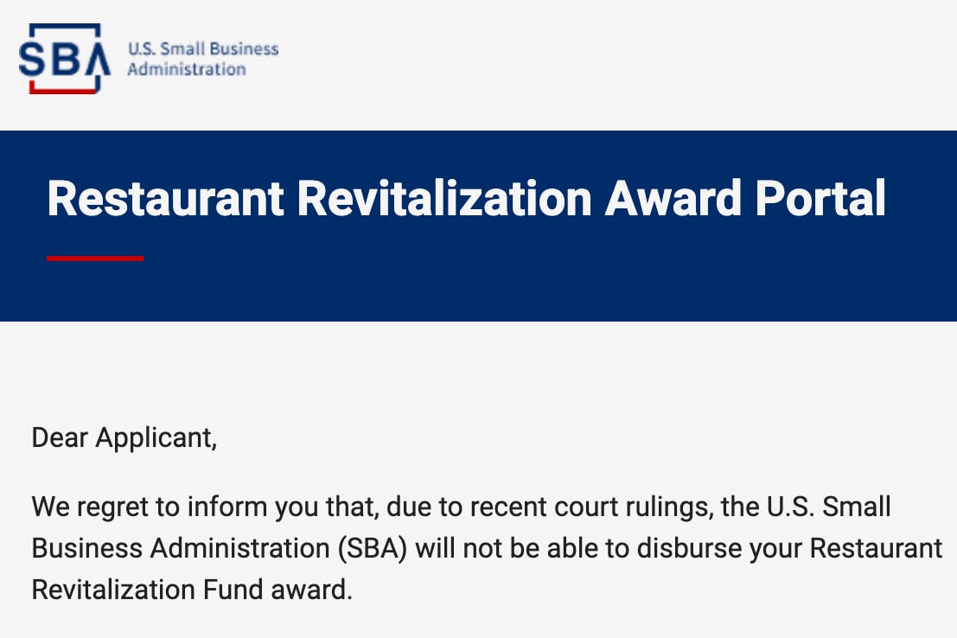The width and height of the screenshot is (957, 638).
Task: Click the Revitalization Fund award text
Action: click(192, 590)
